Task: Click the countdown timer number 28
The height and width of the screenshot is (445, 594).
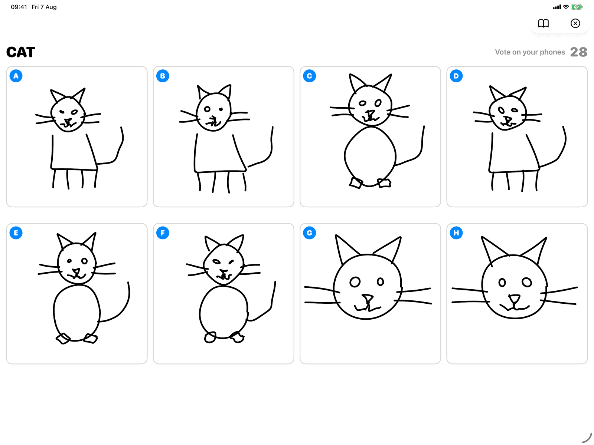Action: pyautogui.click(x=579, y=52)
